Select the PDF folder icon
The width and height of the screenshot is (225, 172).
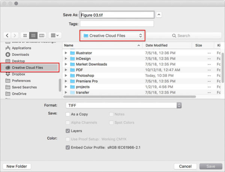tap(72, 70)
